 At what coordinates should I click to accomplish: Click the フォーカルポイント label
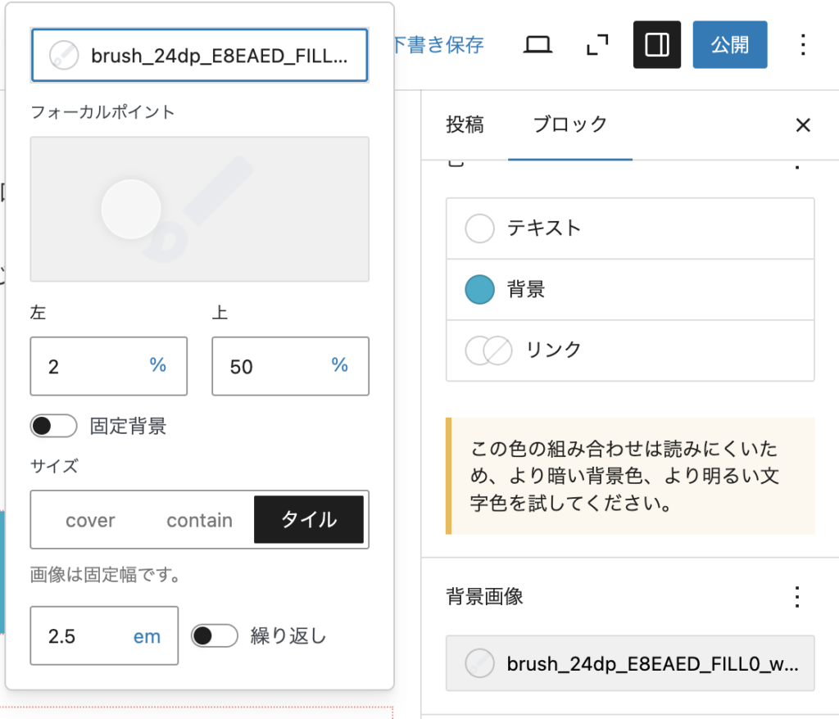(102, 112)
